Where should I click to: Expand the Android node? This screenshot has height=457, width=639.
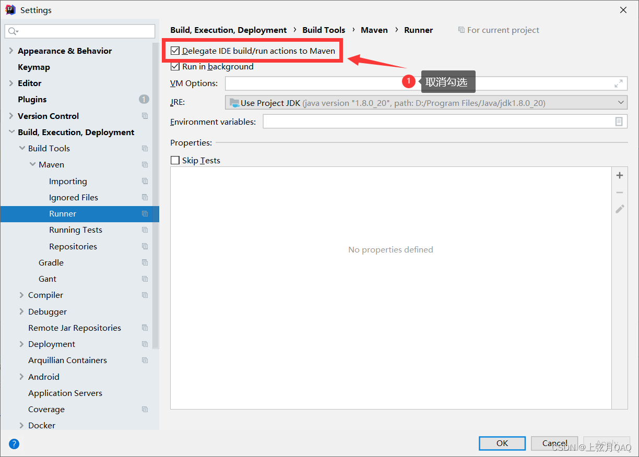coord(22,377)
